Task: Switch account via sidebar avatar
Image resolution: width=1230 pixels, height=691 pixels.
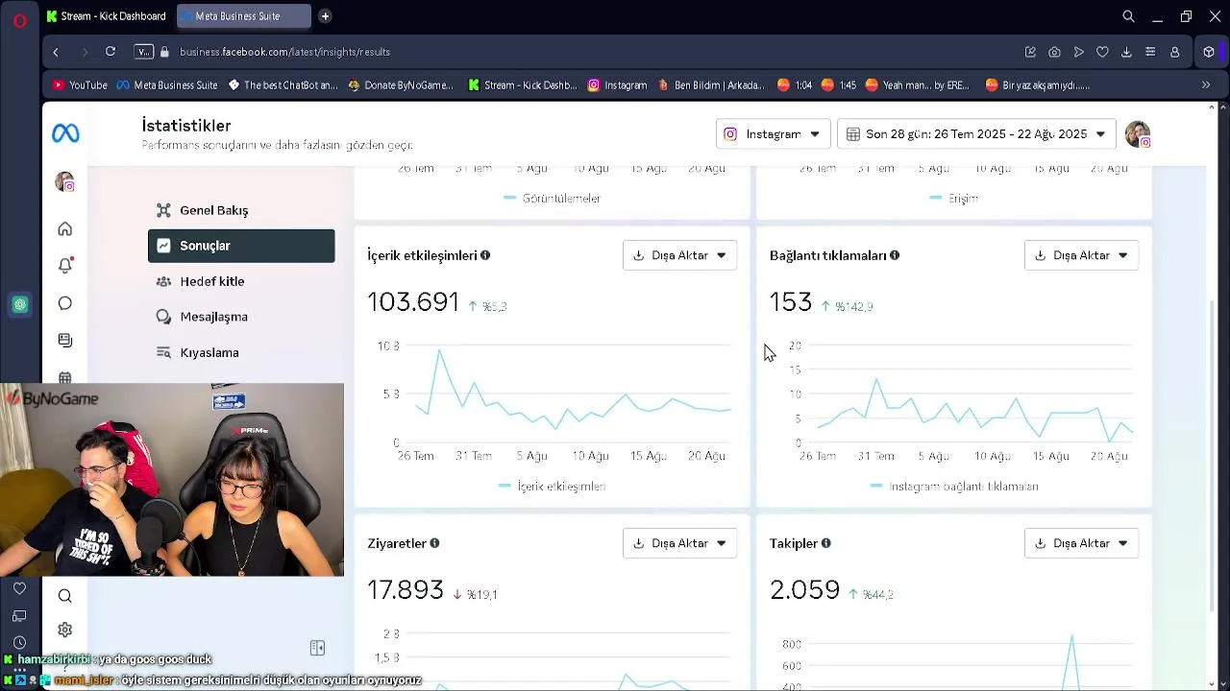Action: [64, 181]
